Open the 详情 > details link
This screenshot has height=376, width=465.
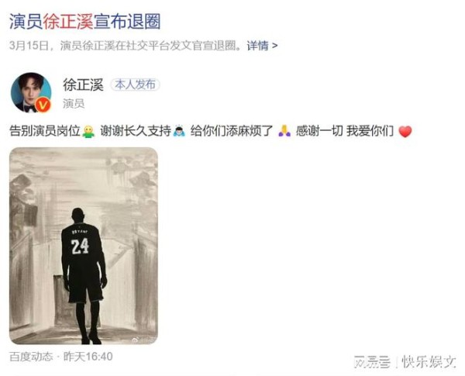coord(263,46)
